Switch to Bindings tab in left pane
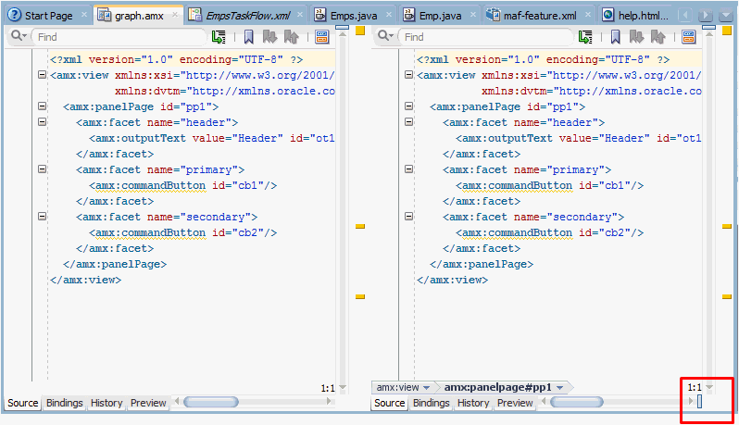The height and width of the screenshot is (425, 739). pyautogui.click(x=65, y=404)
